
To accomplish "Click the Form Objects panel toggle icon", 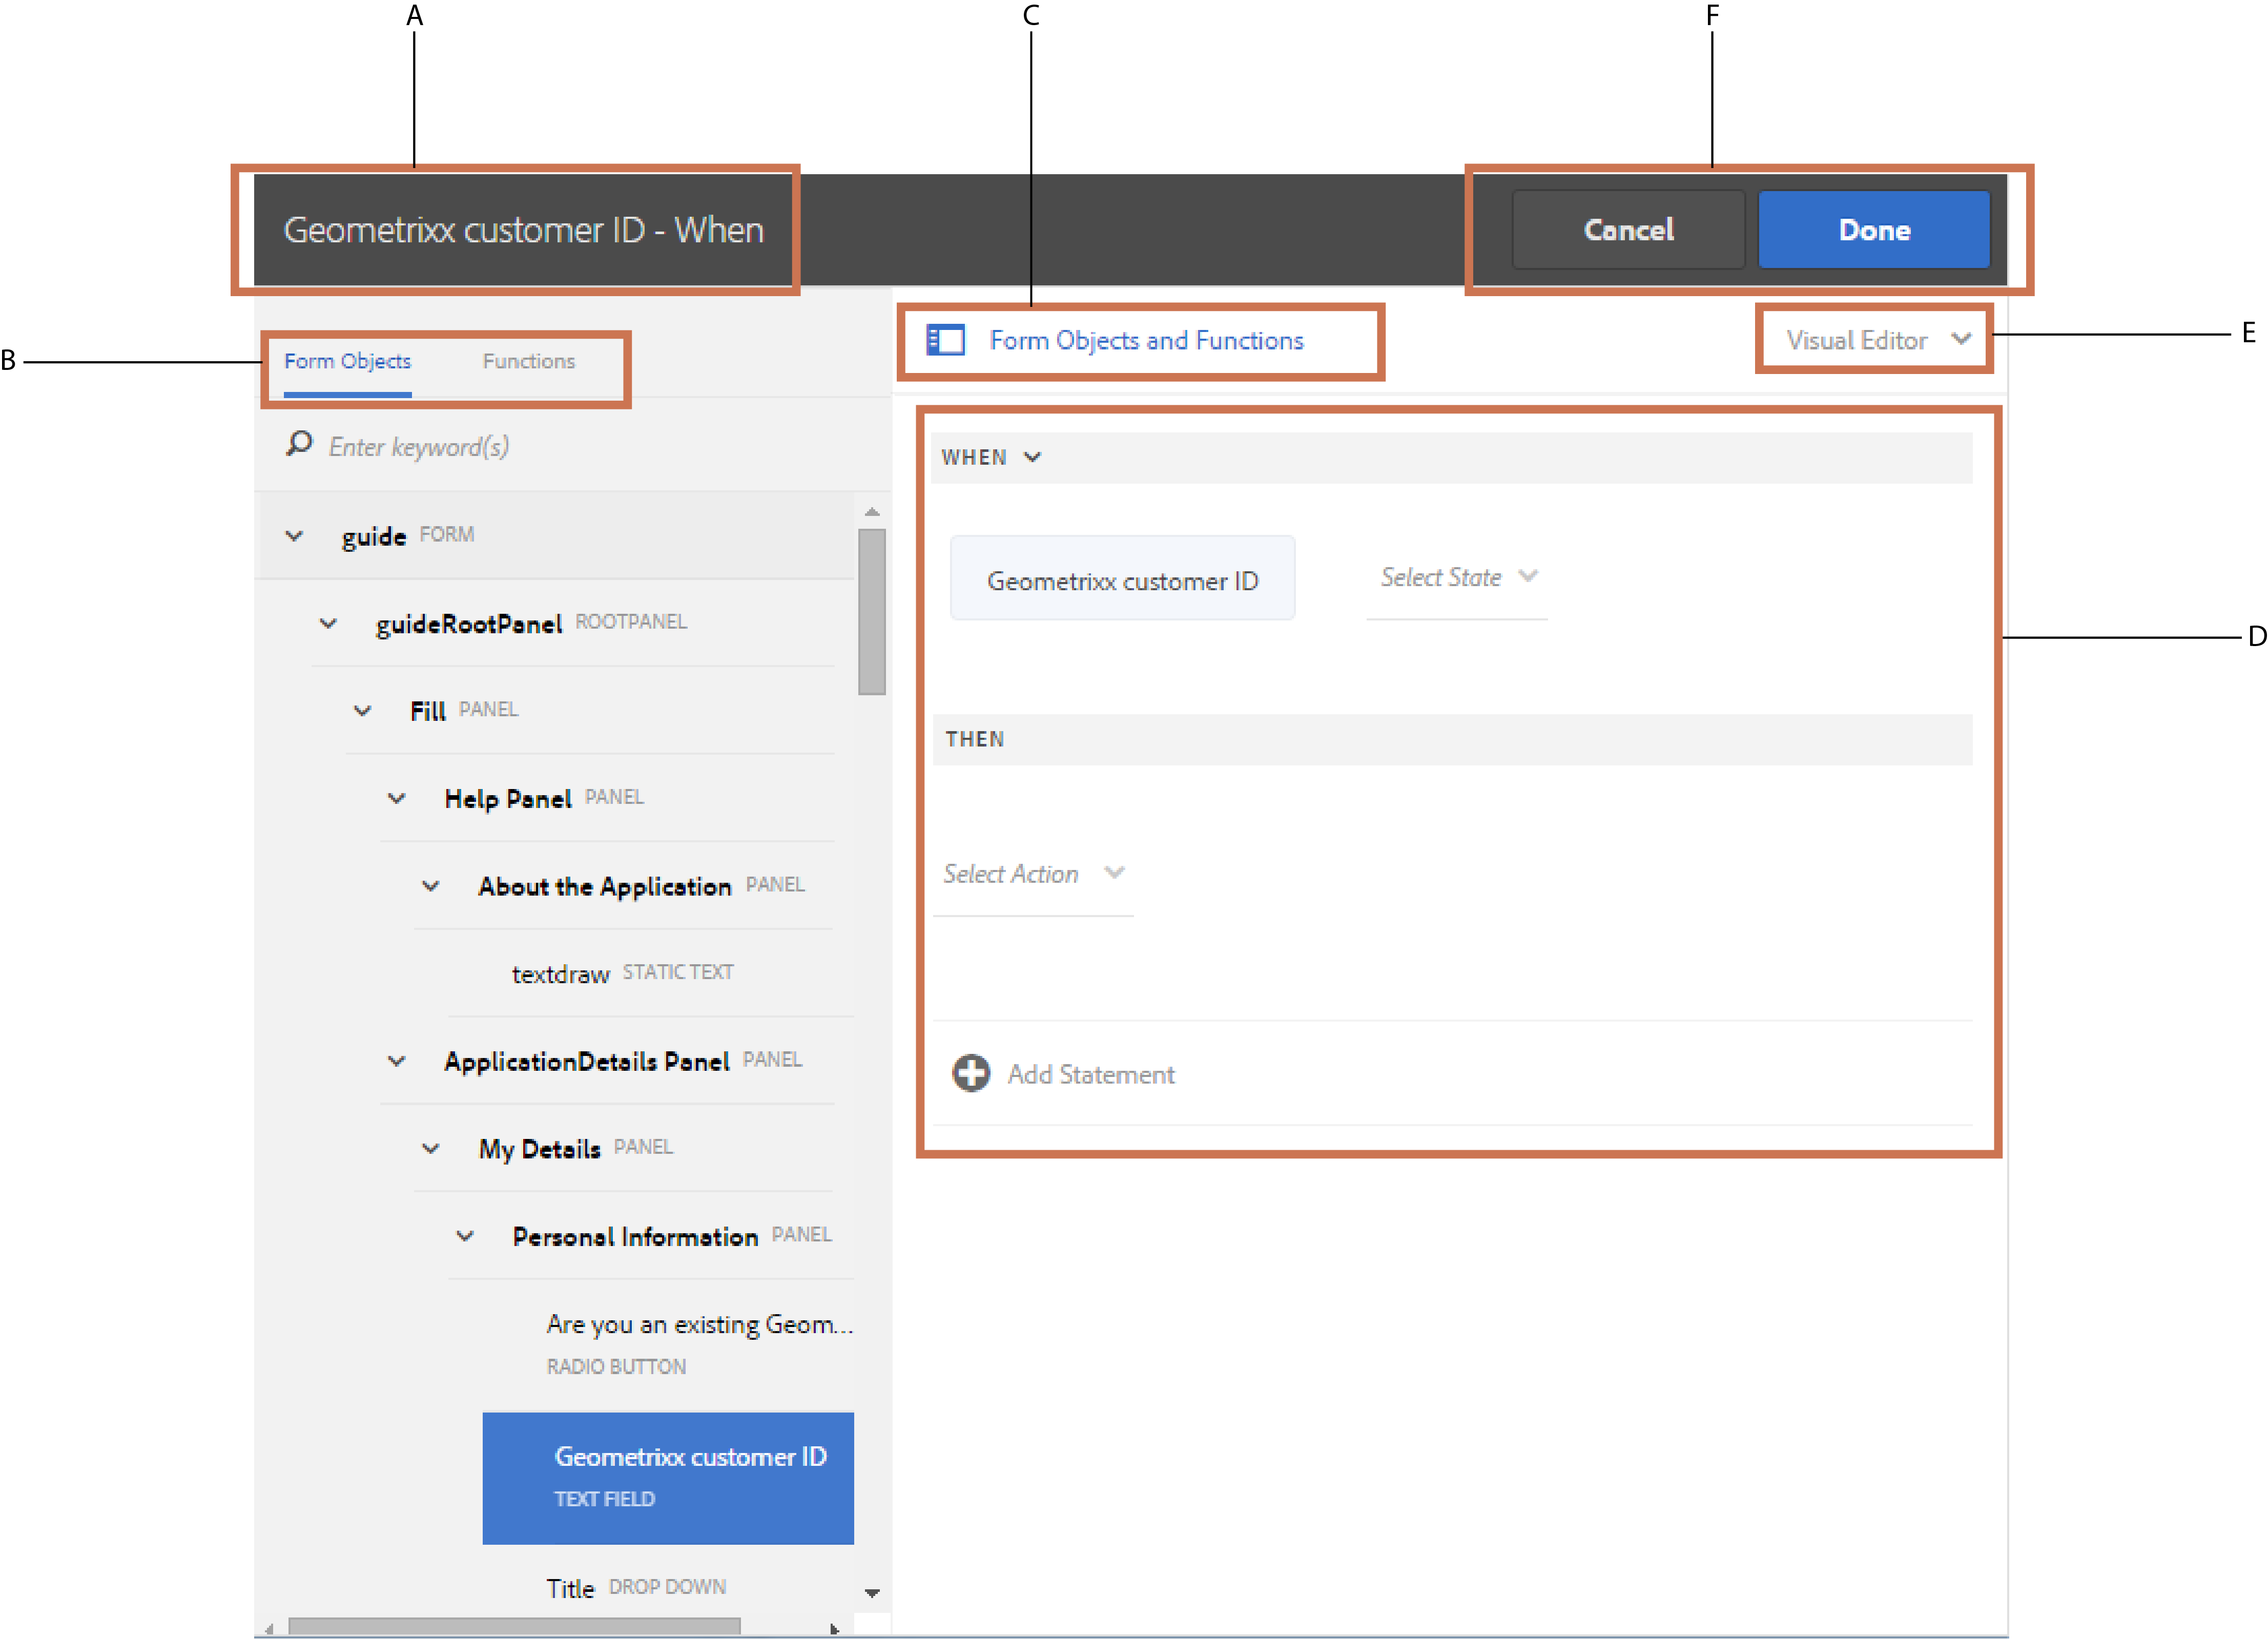I will pyautogui.click(x=945, y=340).
